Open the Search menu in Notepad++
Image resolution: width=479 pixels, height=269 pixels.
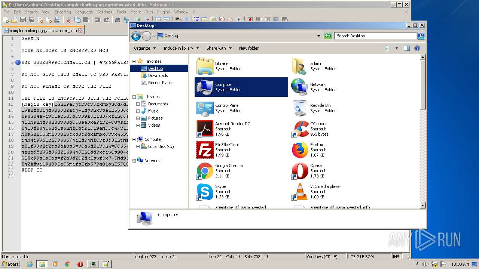[x=31, y=12]
